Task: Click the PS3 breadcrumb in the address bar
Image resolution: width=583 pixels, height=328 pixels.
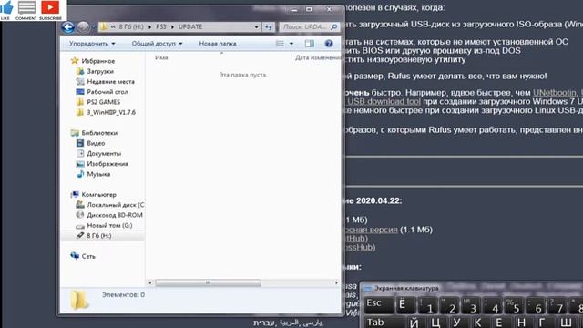Action: tap(161, 26)
